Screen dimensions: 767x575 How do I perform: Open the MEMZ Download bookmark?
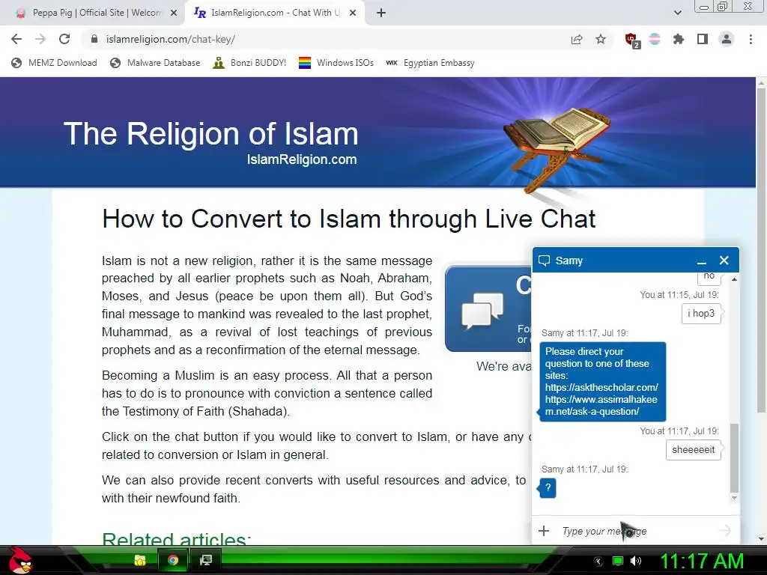coord(54,63)
